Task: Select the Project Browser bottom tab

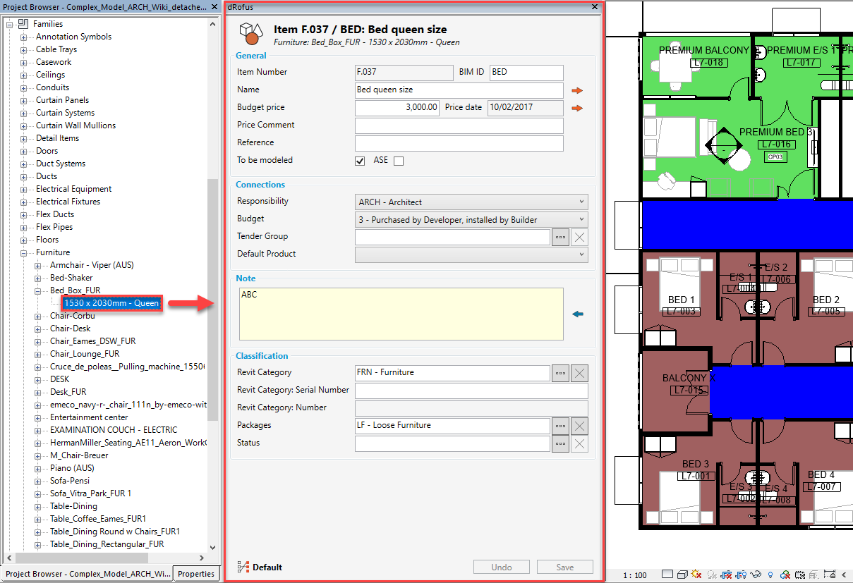Action: click(87, 574)
